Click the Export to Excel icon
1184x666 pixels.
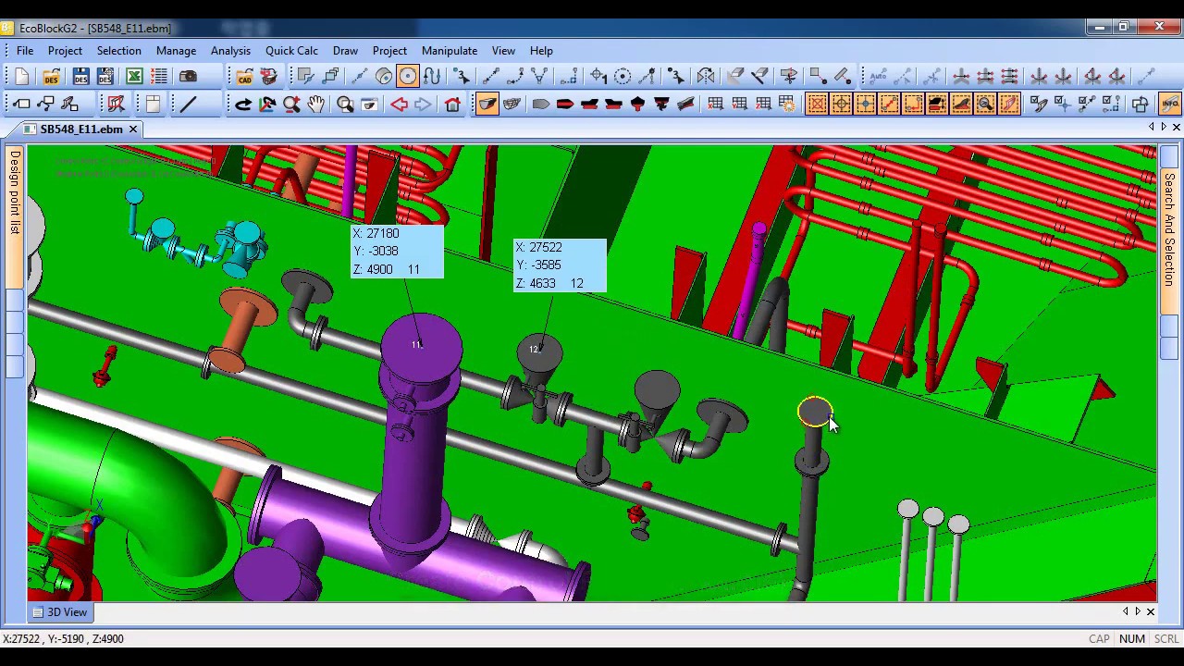[x=135, y=77]
